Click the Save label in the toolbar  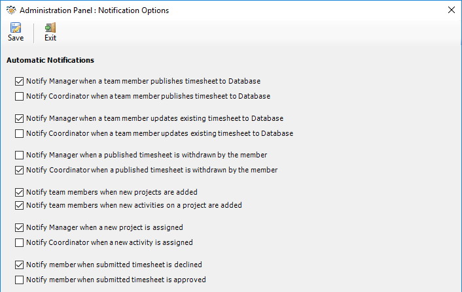[x=16, y=38]
